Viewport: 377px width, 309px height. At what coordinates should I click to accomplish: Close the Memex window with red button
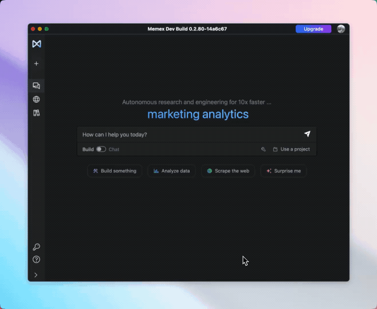[x=33, y=29]
